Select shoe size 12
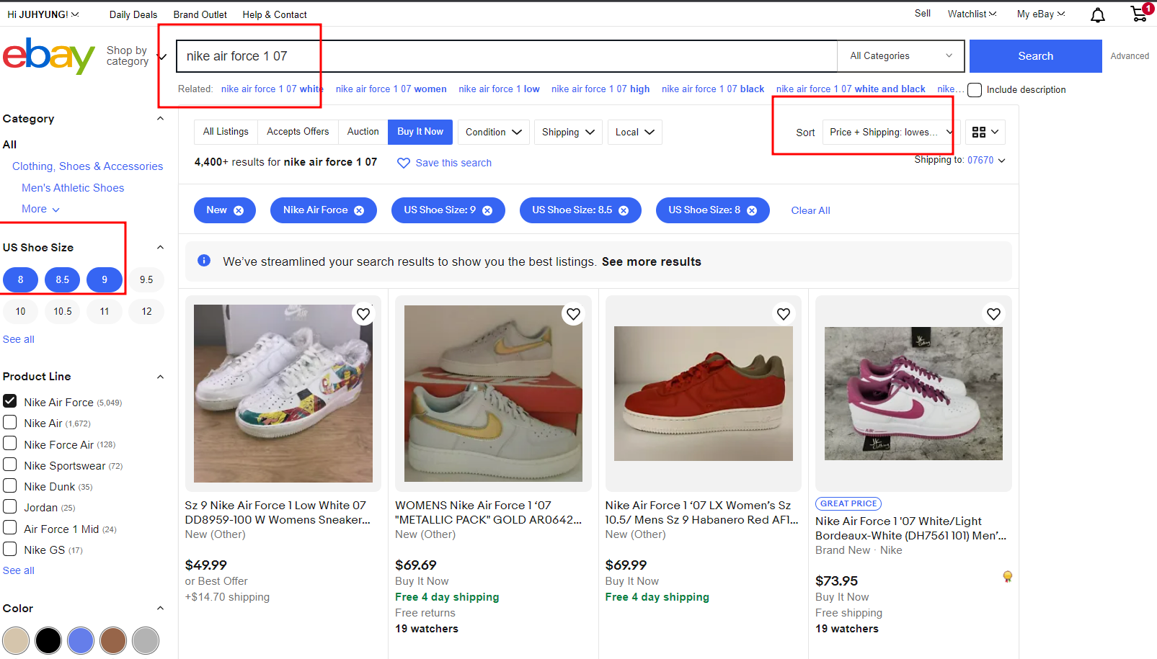 146,311
